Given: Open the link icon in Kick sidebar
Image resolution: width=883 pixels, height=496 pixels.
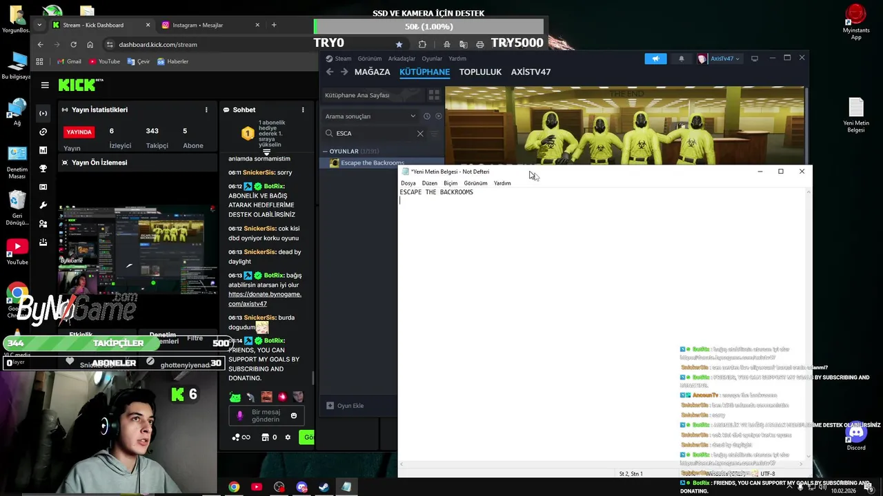Looking at the screenshot, I should tap(43, 132).
